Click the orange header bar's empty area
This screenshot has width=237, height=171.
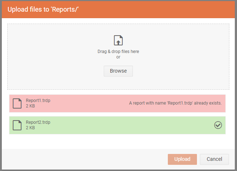[x=164, y=9]
